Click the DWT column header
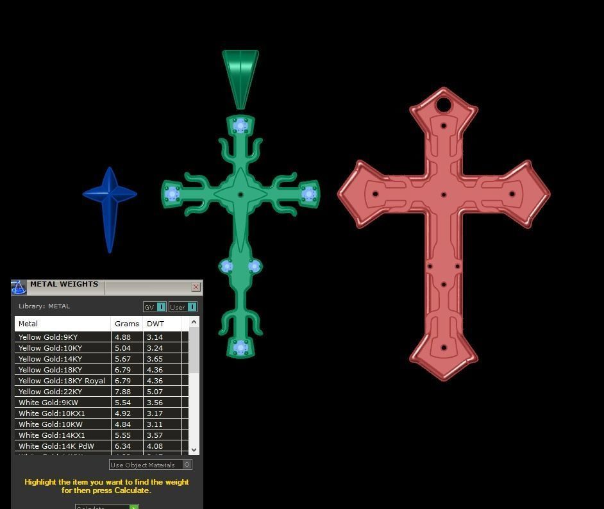 162,324
